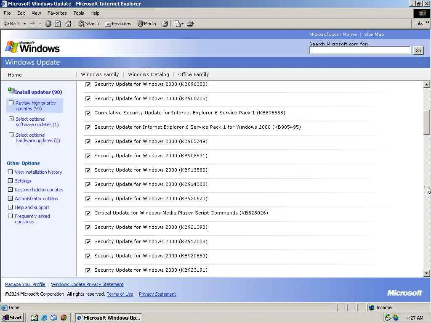Uncheck Security Update KB900725
This screenshot has height=323, width=431.
88,98
